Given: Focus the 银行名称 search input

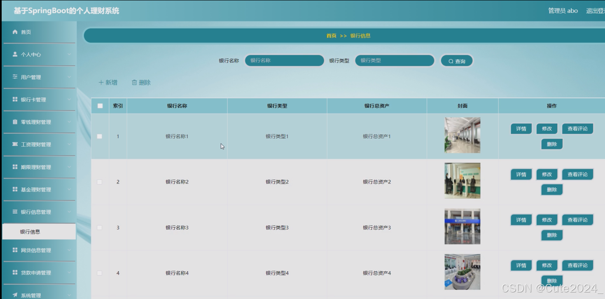Looking at the screenshot, I should [x=285, y=60].
